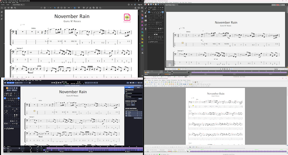Toggle metronome in Guitar Pro 8 transport display
The height and width of the screenshot is (155, 288).
click(79, 82)
